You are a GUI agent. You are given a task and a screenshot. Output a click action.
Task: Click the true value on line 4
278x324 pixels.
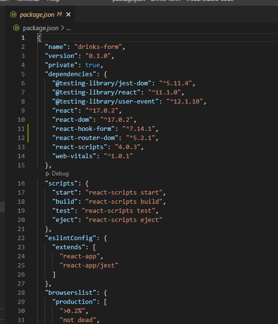tap(93, 65)
